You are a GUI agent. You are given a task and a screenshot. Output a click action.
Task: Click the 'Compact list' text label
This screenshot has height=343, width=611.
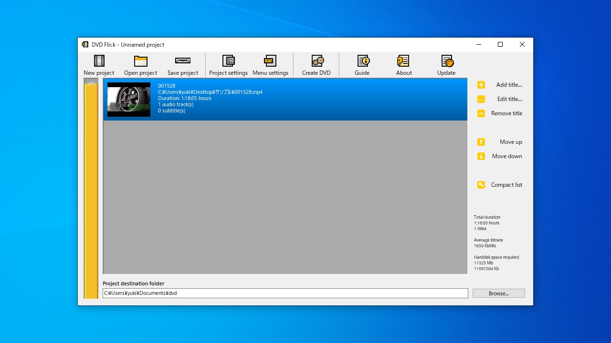coord(506,185)
